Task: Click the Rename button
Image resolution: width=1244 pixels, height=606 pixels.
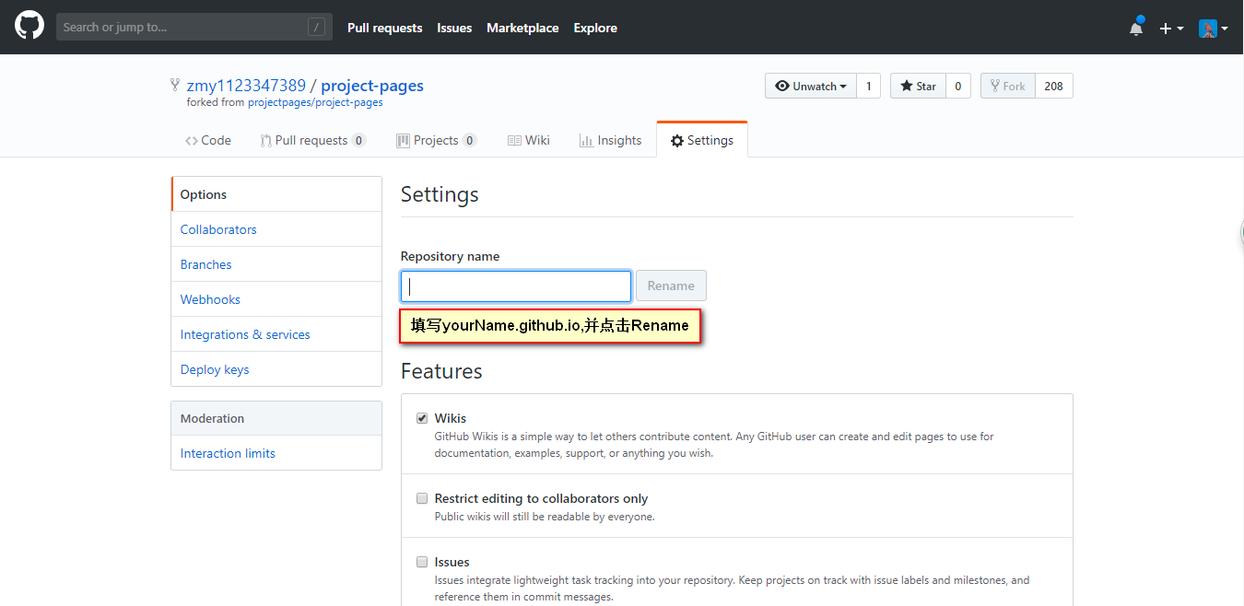Action: 671,286
